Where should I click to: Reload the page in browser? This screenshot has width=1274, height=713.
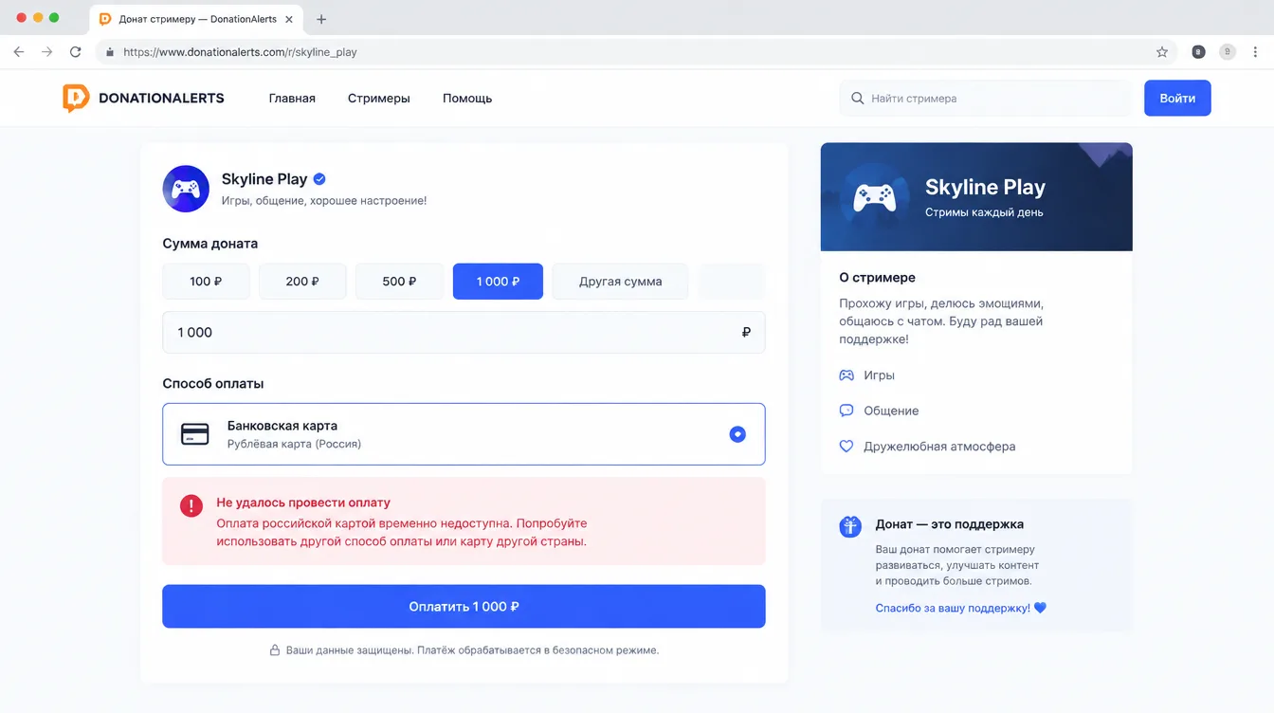(x=76, y=52)
